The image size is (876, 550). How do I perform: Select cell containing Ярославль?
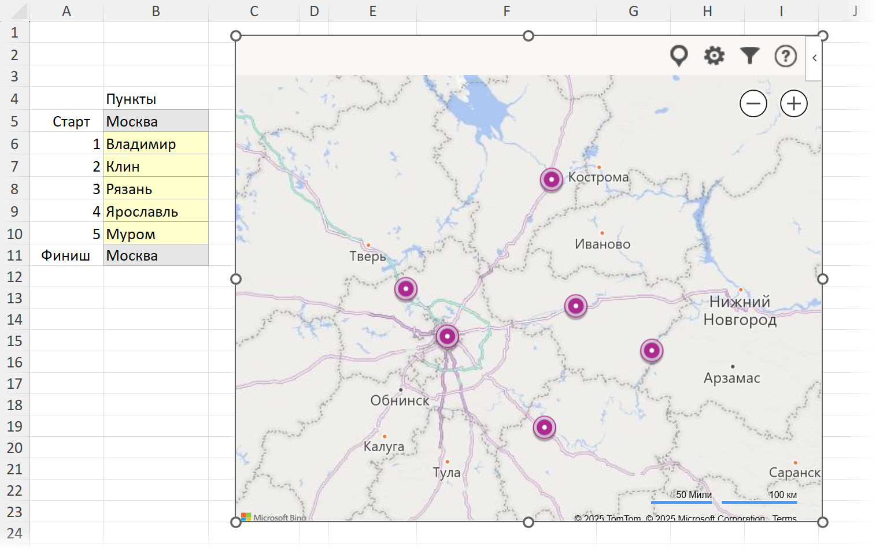[x=156, y=211]
